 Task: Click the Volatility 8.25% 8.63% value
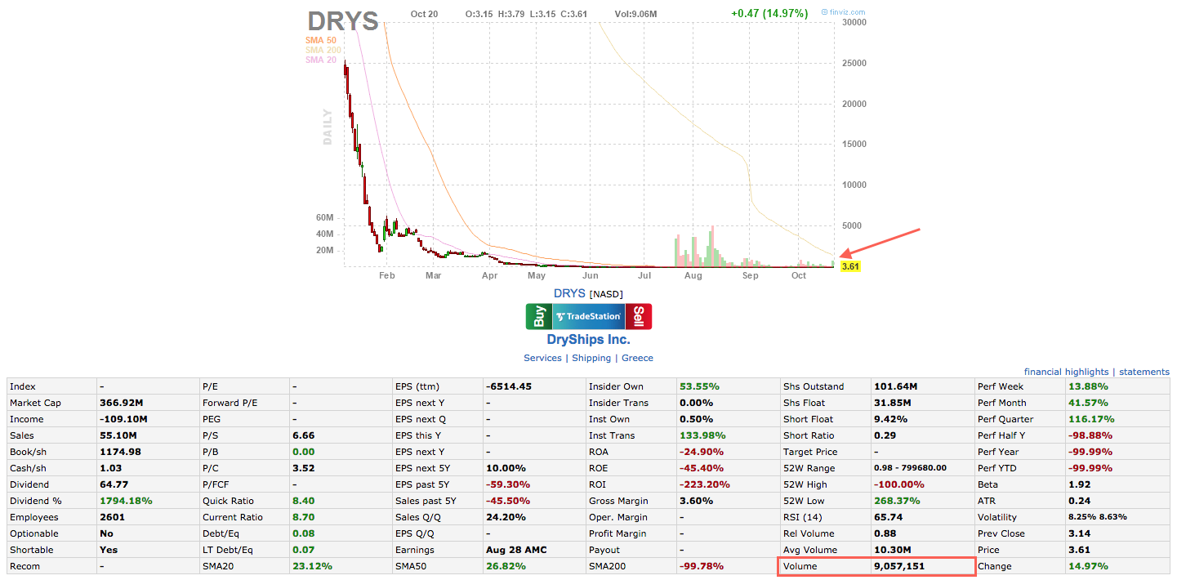point(1098,517)
